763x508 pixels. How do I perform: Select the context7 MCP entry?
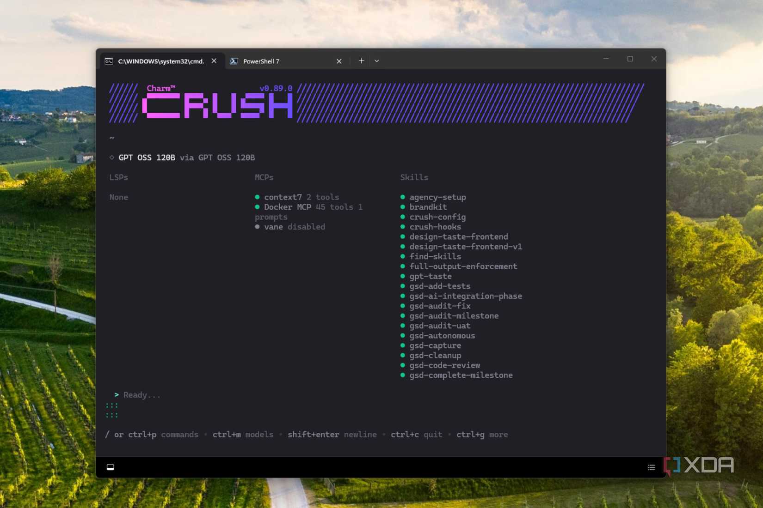coord(297,197)
